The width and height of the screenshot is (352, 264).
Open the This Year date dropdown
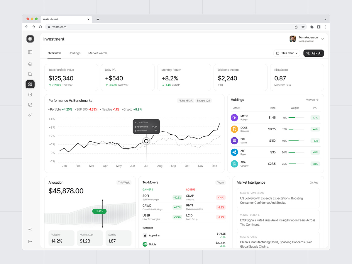point(287,53)
